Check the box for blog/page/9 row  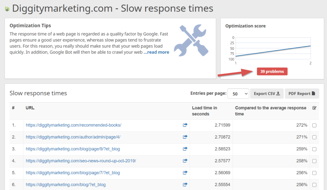click(x=314, y=149)
